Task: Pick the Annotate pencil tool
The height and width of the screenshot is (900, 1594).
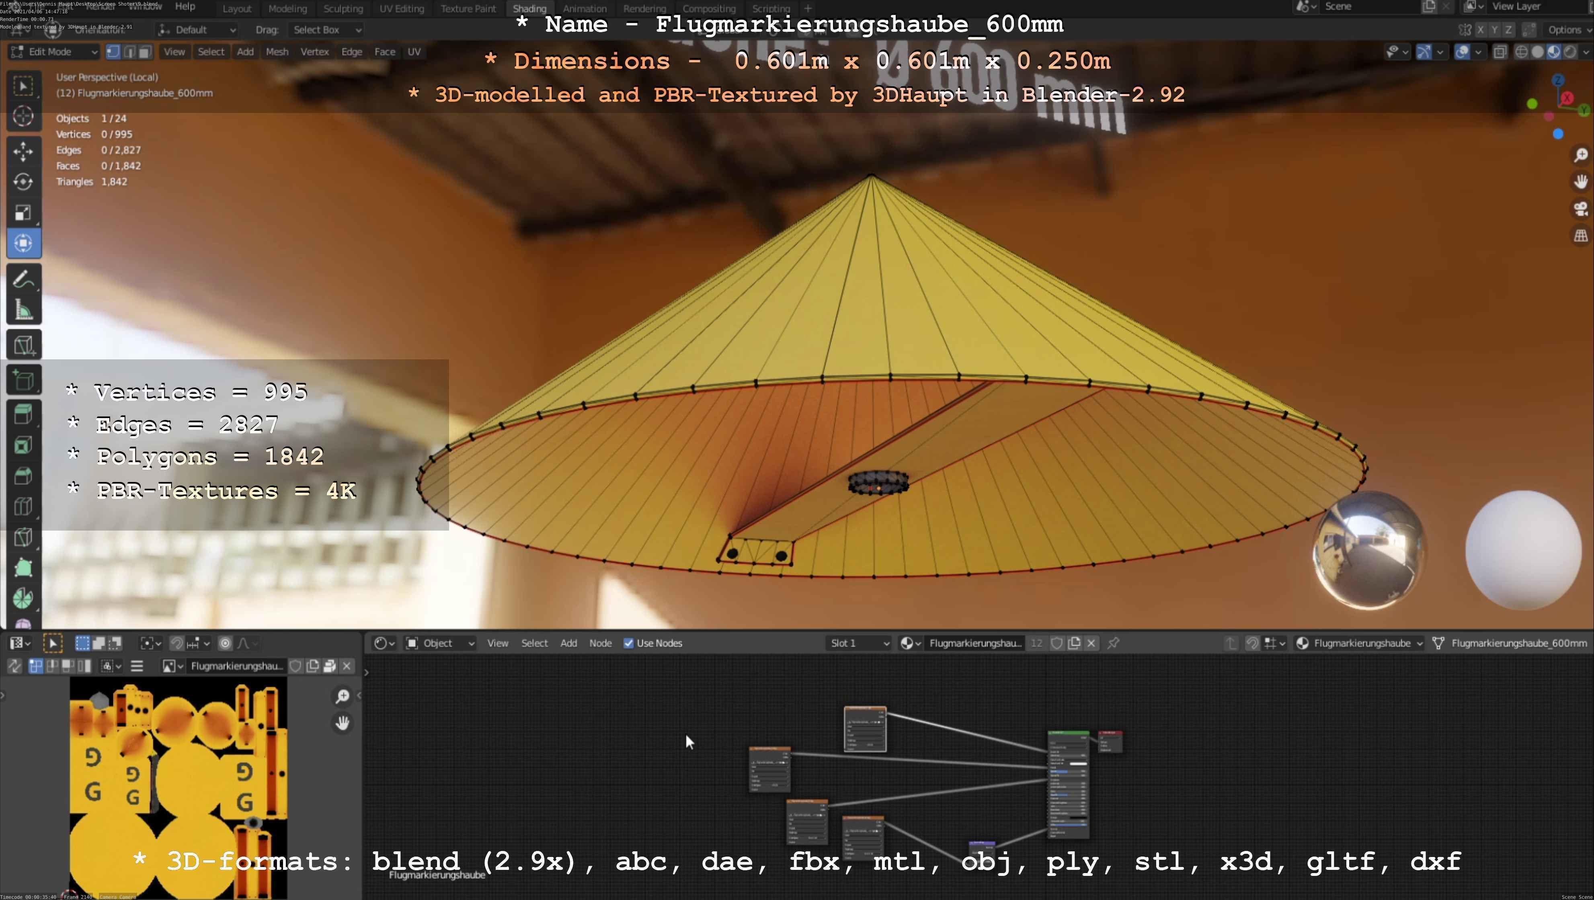Action: (23, 280)
